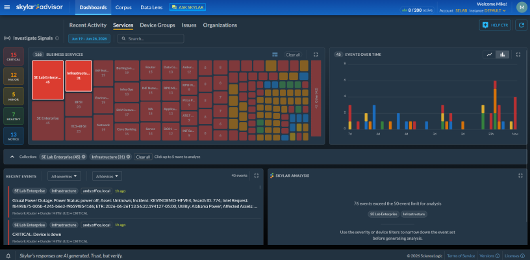530x260 pixels.
Task: Switch to Device Groups view
Action: [158, 25]
